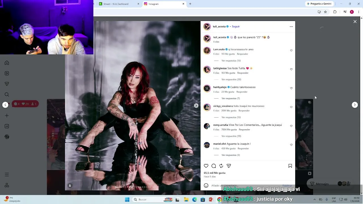Open Windows Start menu
This screenshot has width=363, height=204.
point(127,199)
